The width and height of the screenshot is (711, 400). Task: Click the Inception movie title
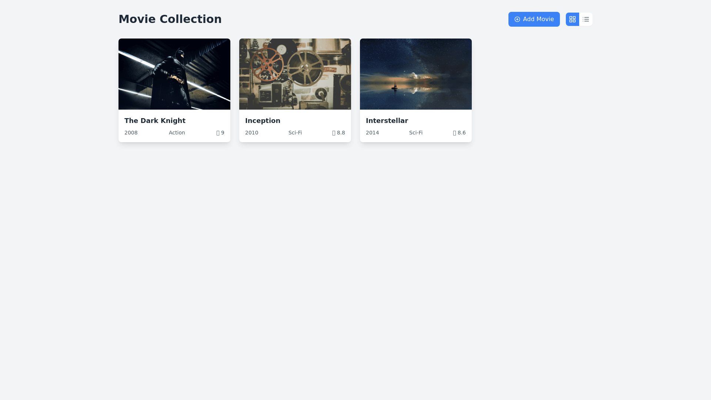pyautogui.click(x=263, y=121)
